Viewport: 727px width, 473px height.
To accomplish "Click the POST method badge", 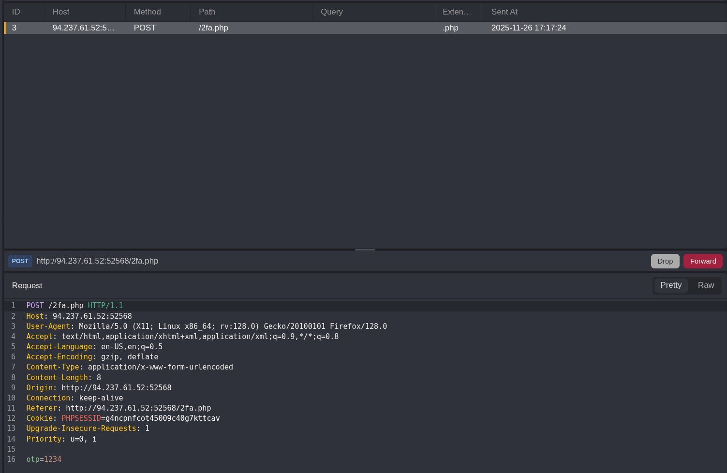I will click(x=20, y=261).
